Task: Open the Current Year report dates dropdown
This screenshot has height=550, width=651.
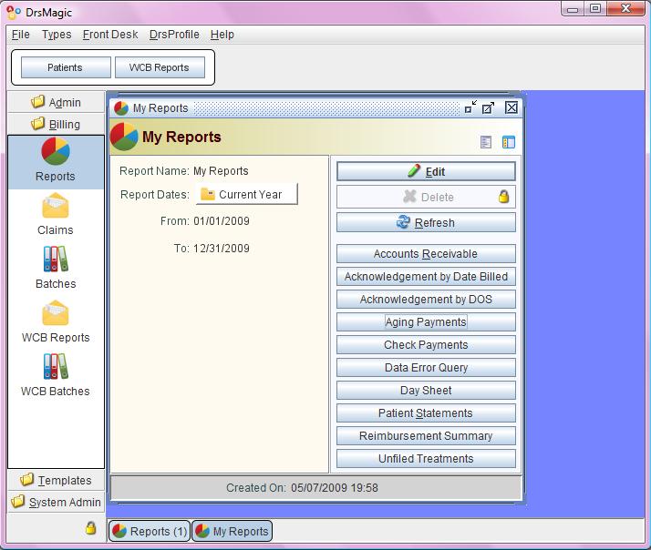Action: (246, 194)
